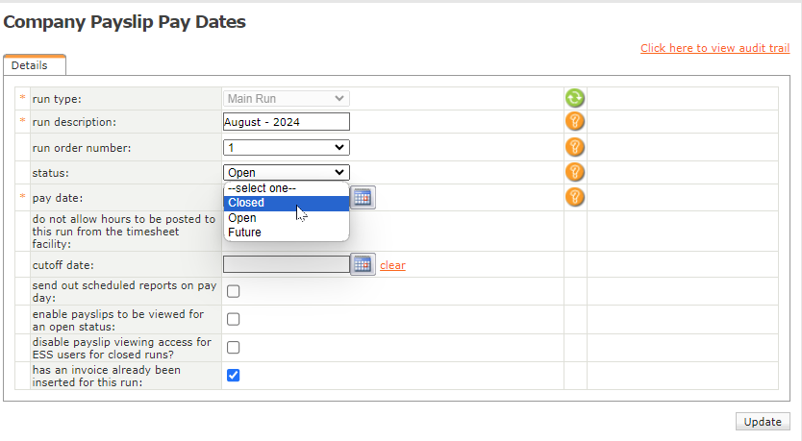Choose Future in the status options
802x441 pixels.
tap(244, 233)
